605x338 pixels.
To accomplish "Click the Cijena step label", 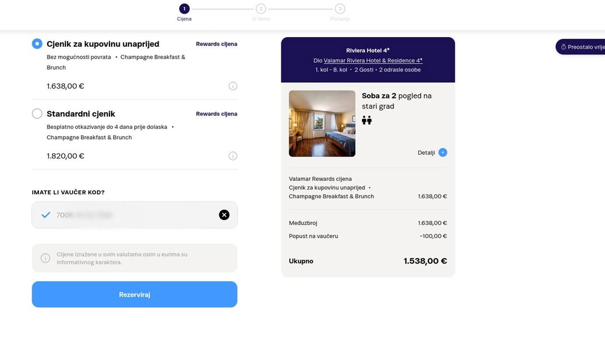I will (x=183, y=17).
